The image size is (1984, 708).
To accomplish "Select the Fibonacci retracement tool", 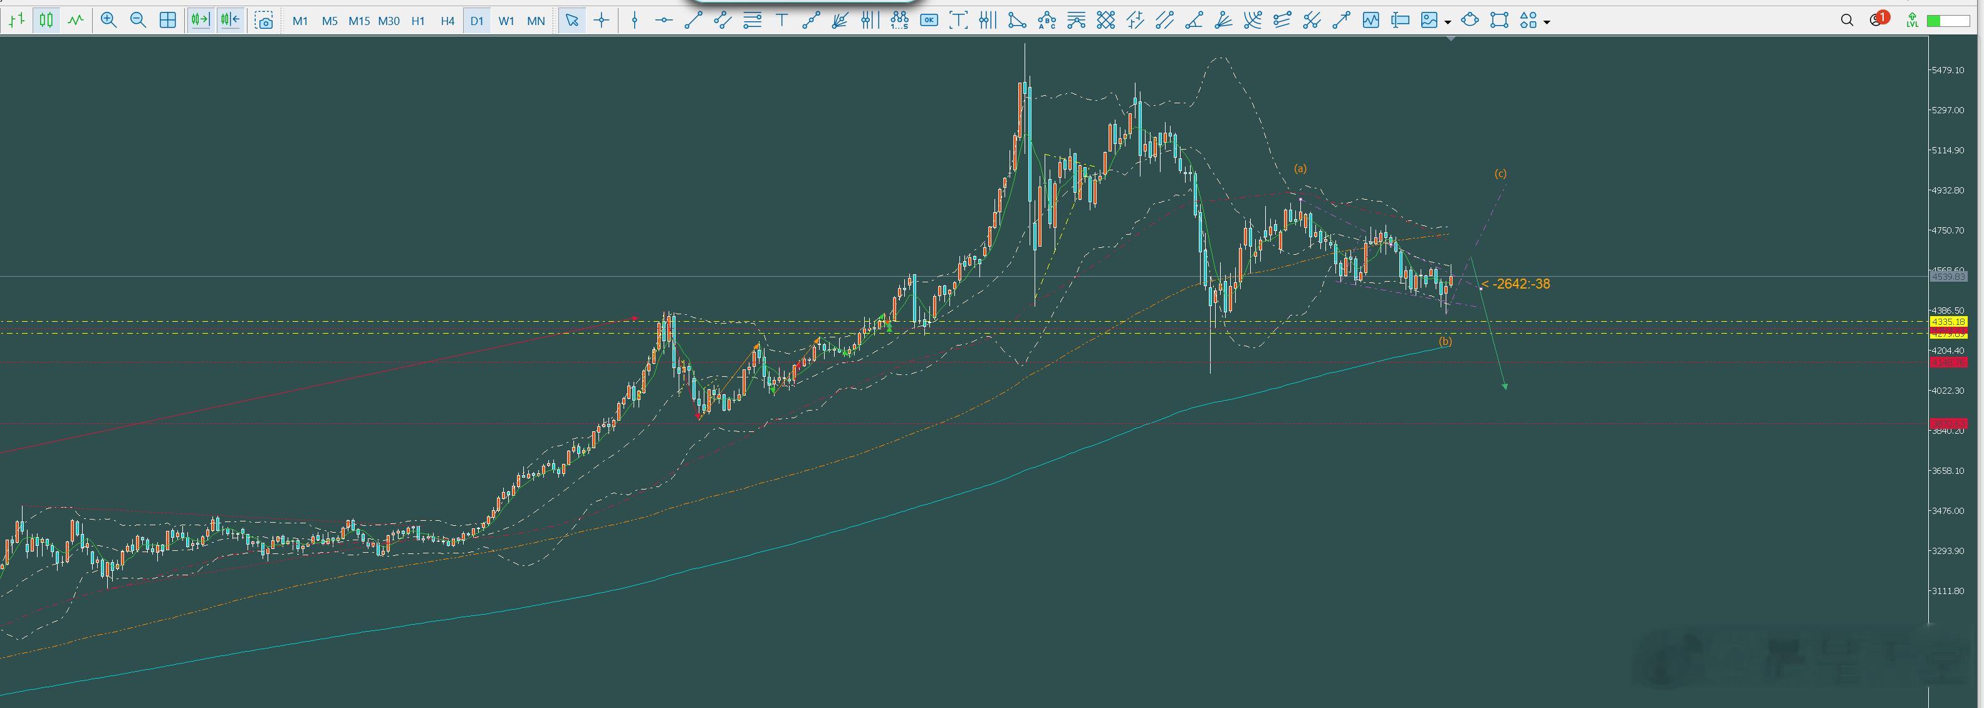I will pyautogui.click(x=753, y=21).
